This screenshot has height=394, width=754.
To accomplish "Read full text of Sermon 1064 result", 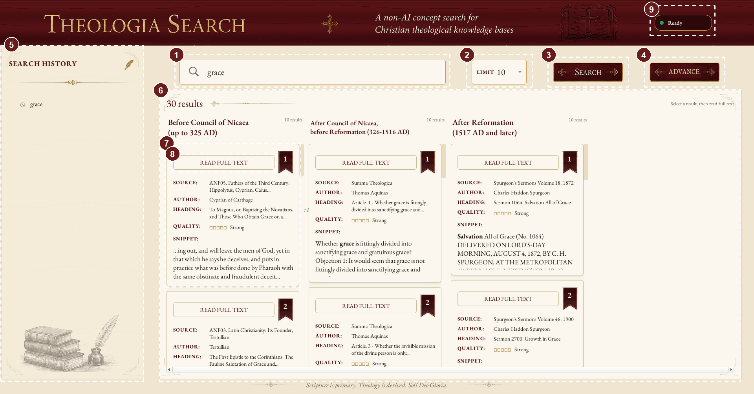I will 508,163.
